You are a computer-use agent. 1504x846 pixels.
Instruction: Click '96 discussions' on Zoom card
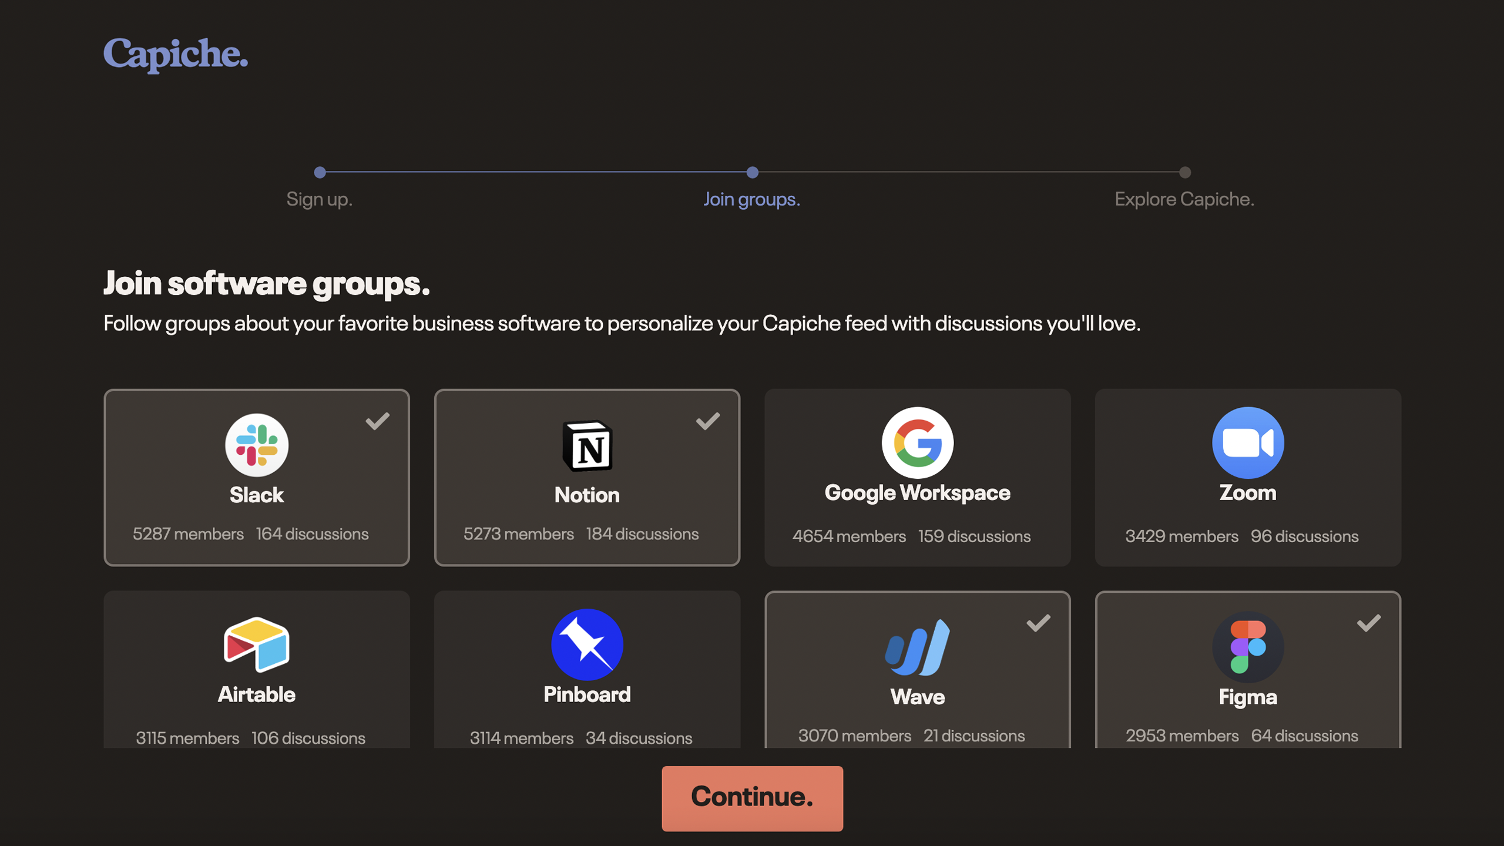pyautogui.click(x=1304, y=536)
